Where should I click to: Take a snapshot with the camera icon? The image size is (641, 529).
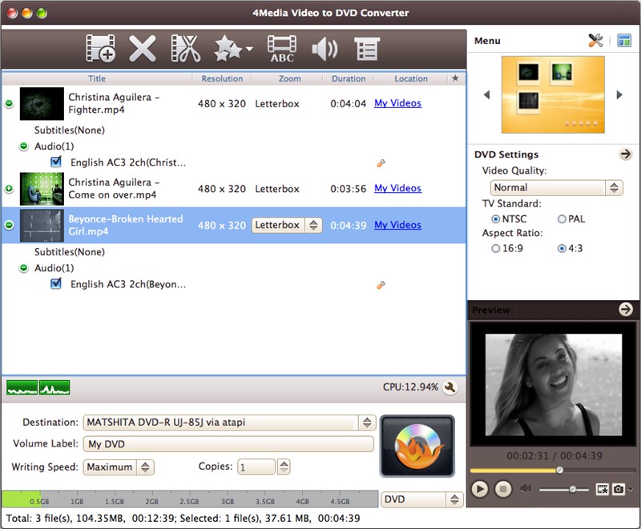click(x=620, y=488)
